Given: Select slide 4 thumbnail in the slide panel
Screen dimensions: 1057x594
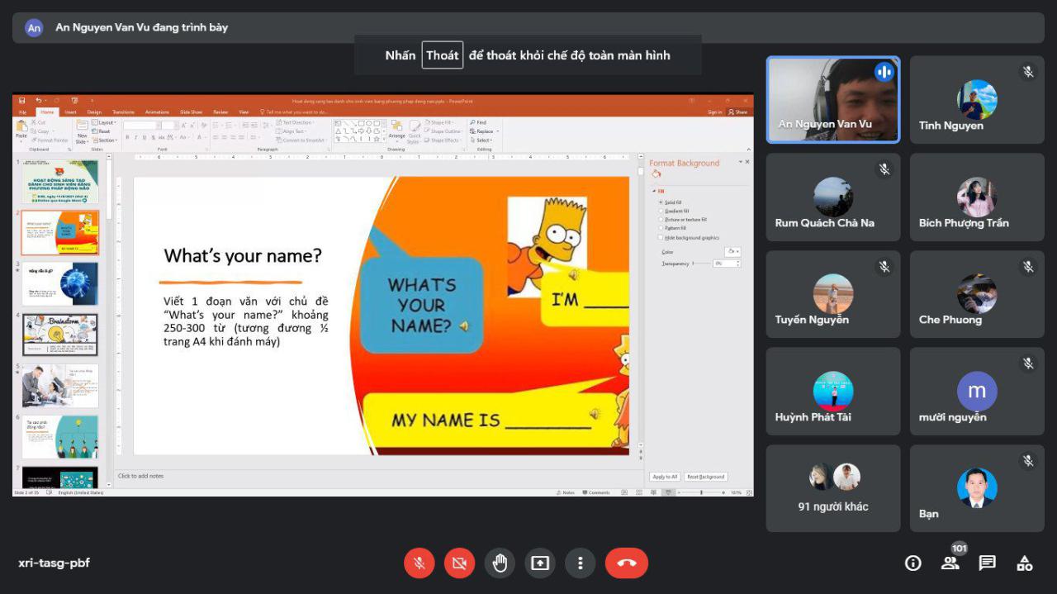Looking at the screenshot, I should coord(59,335).
